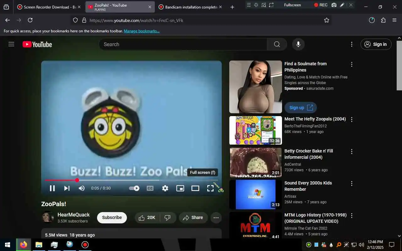This screenshot has width=402, height=251.
Task: Open a new browser tab plus button
Action: coord(232,7)
